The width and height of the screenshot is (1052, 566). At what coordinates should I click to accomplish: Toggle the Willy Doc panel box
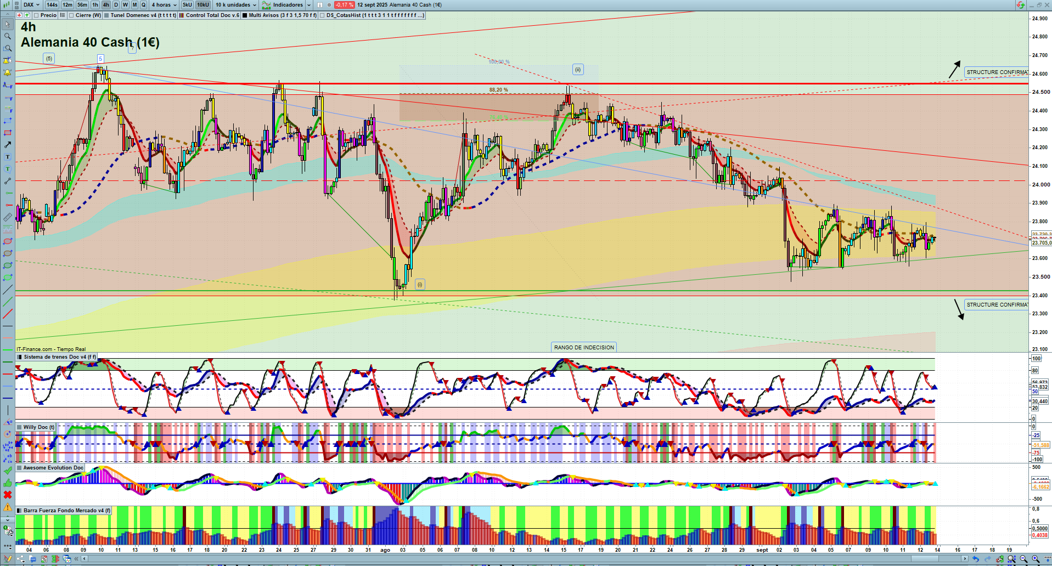click(x=19, y=427)
